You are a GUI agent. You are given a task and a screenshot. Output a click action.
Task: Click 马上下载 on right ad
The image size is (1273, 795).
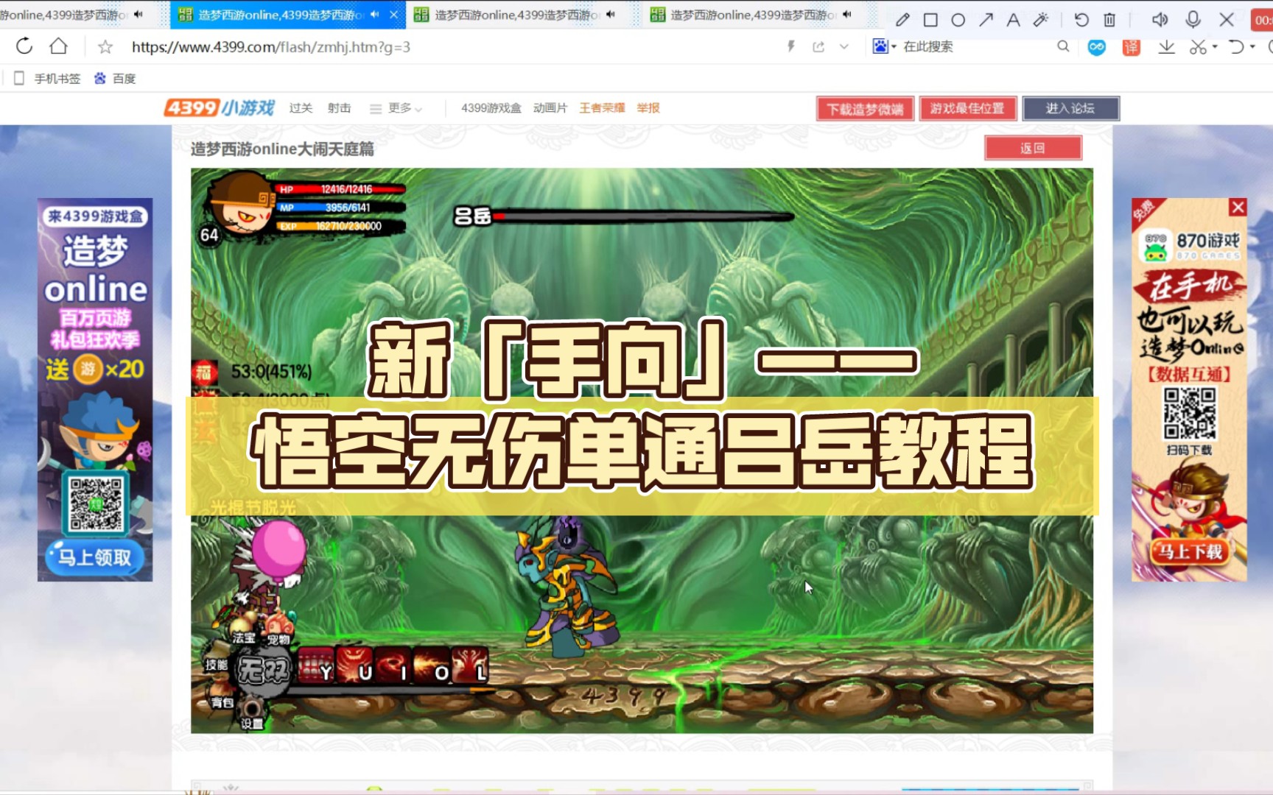[1190, 551]
